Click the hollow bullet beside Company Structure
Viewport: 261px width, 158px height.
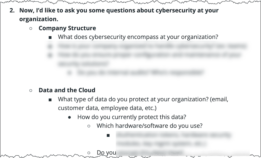(x=31, y=28)
